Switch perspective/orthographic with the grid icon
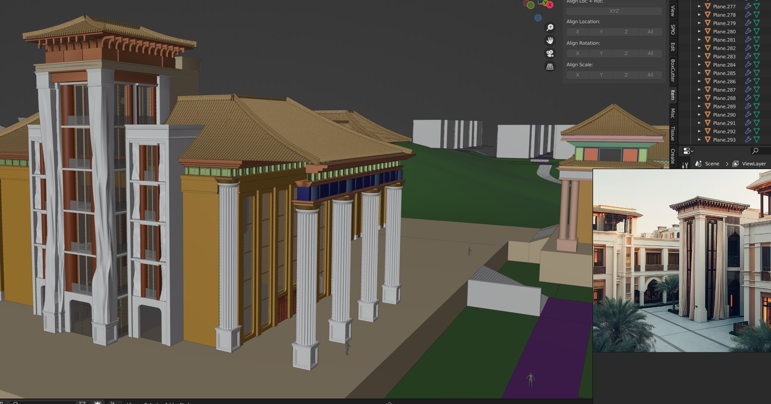 coord(550,67)
